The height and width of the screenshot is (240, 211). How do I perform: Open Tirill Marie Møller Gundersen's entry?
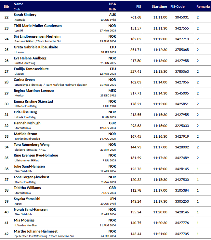(38, 26)
